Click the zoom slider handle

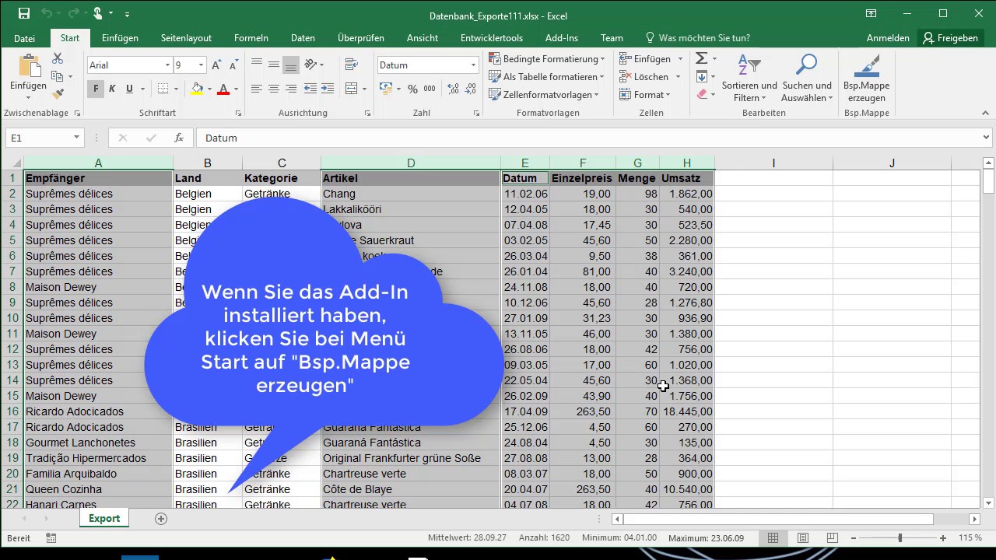pyautogui.click(x=900, y=538)
